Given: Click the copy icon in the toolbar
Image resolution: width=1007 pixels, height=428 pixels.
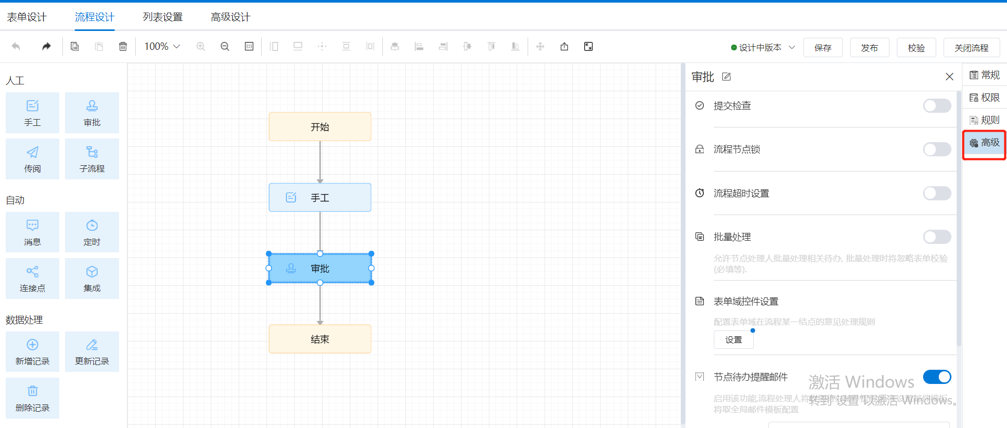Looking at the screenshot, I should (x=75, y=47).
